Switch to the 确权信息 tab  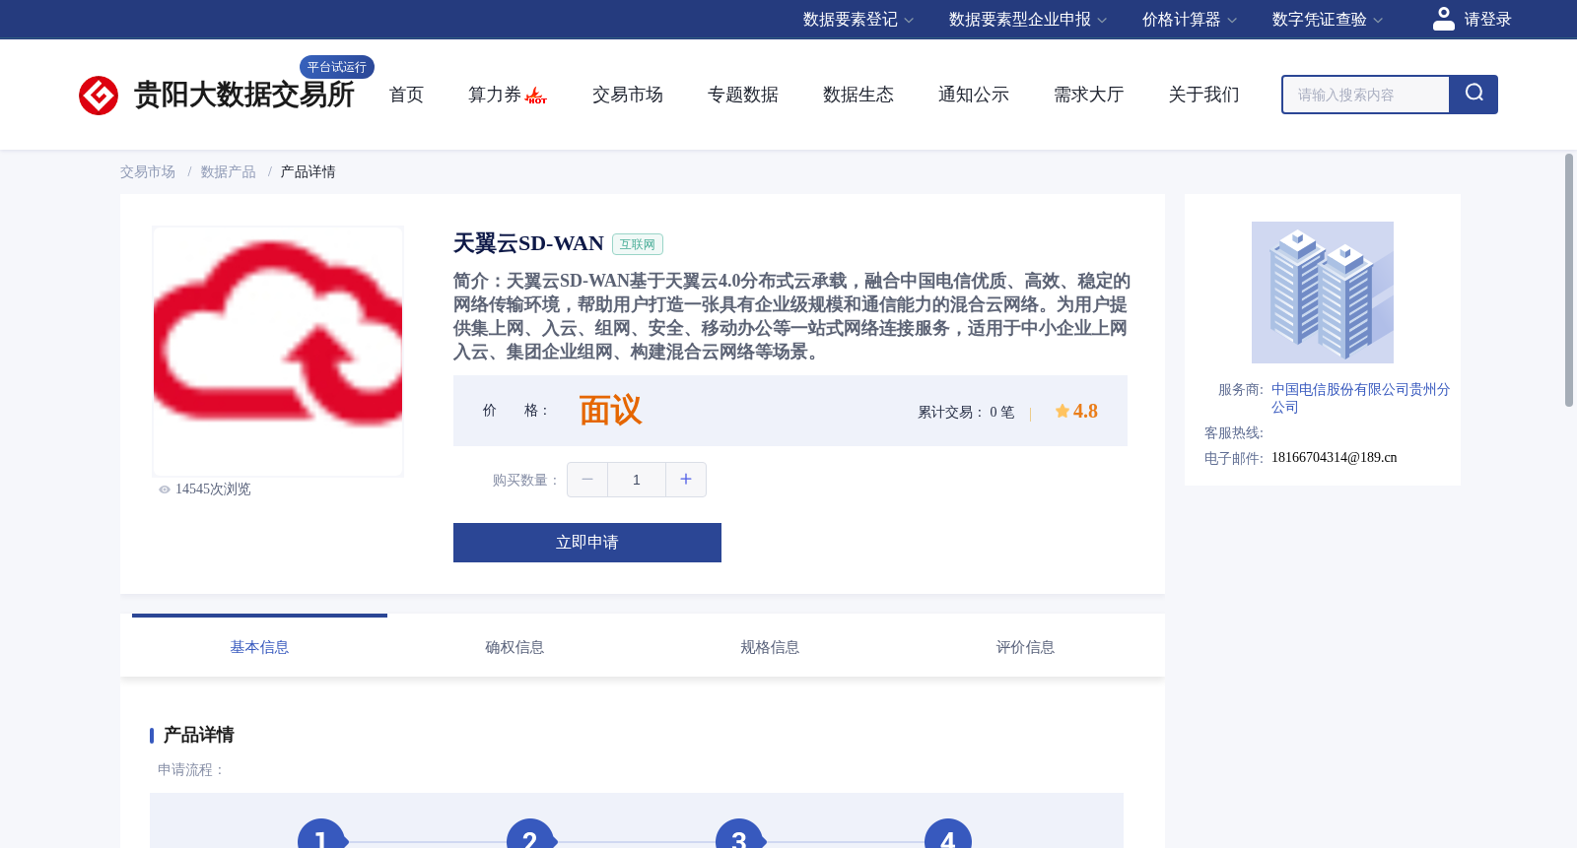pyautogui.click(x=514, y=647)
